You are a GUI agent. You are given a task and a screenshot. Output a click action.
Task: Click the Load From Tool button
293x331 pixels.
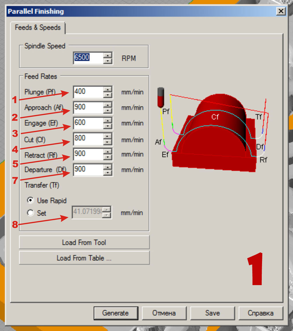tap(84, 242)
